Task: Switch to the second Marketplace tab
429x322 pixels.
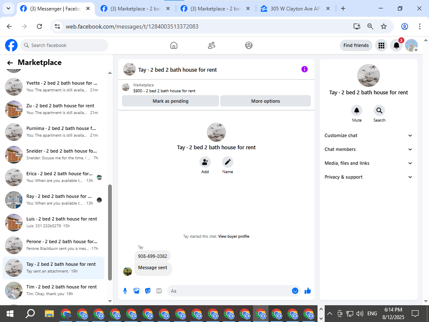Action: click(x=136, y=9)
